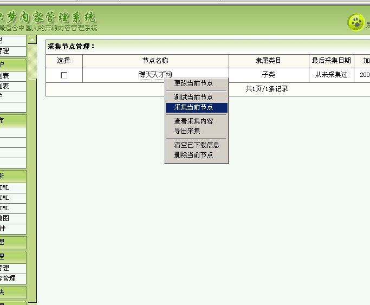Select 清空已下载信息 menu option
Viewport: 370px width, 305px height.
coord(197,145)
